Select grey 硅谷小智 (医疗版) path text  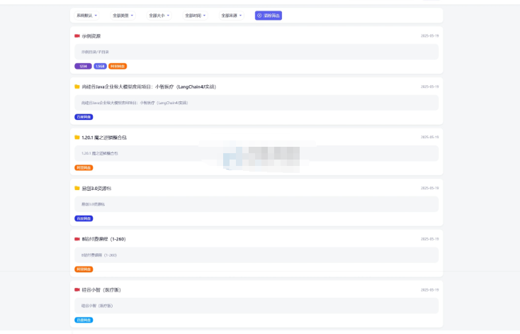pyautogui.click(x=97, y=306)
